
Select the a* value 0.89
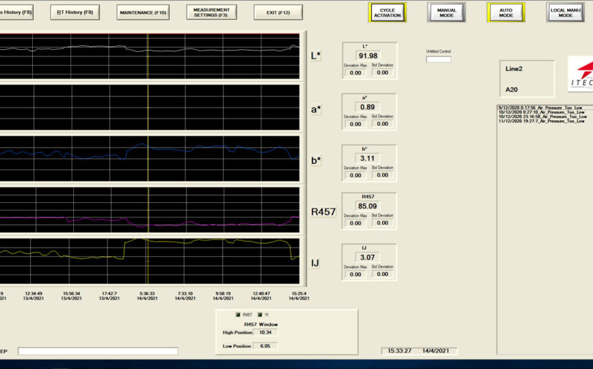coord(367,107)
